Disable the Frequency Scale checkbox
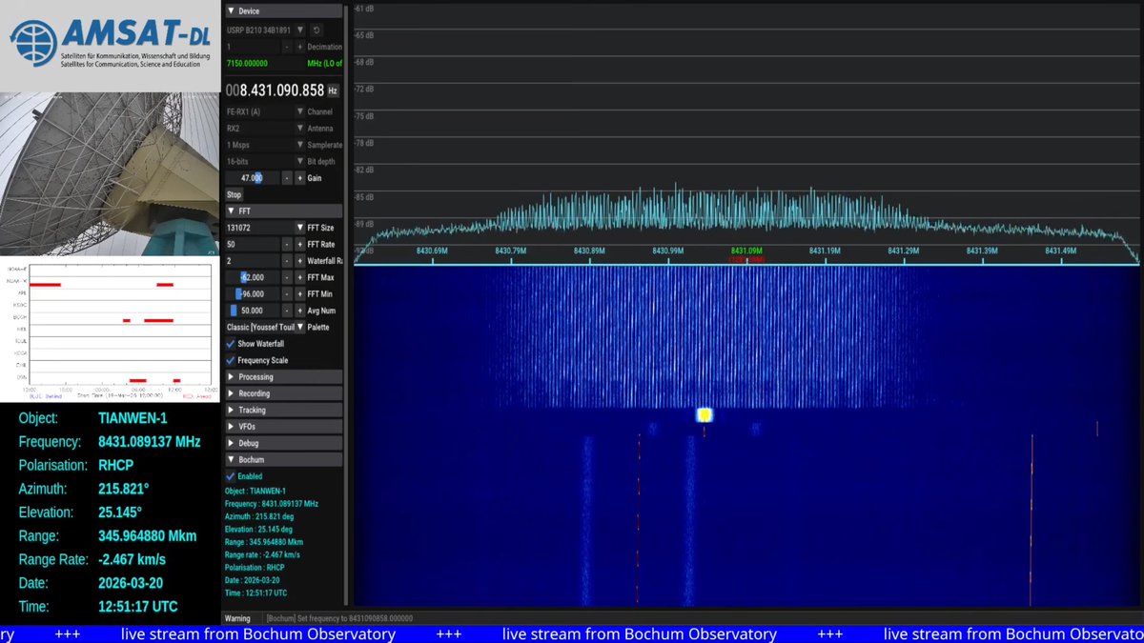Screen dimensions: 1144x643 [231, 359]
